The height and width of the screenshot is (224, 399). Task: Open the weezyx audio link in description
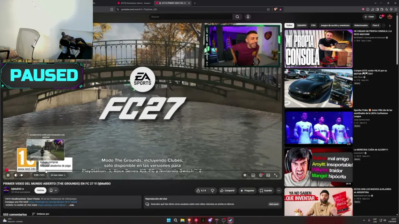pyautogui.click(x=52, y=205)
